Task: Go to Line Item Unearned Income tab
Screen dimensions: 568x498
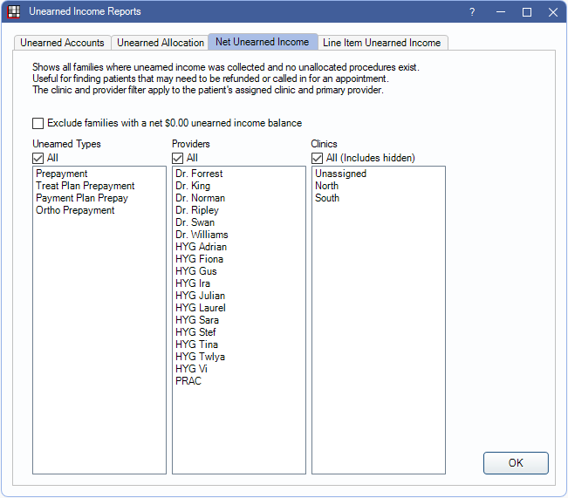Action: pos(382,43)
